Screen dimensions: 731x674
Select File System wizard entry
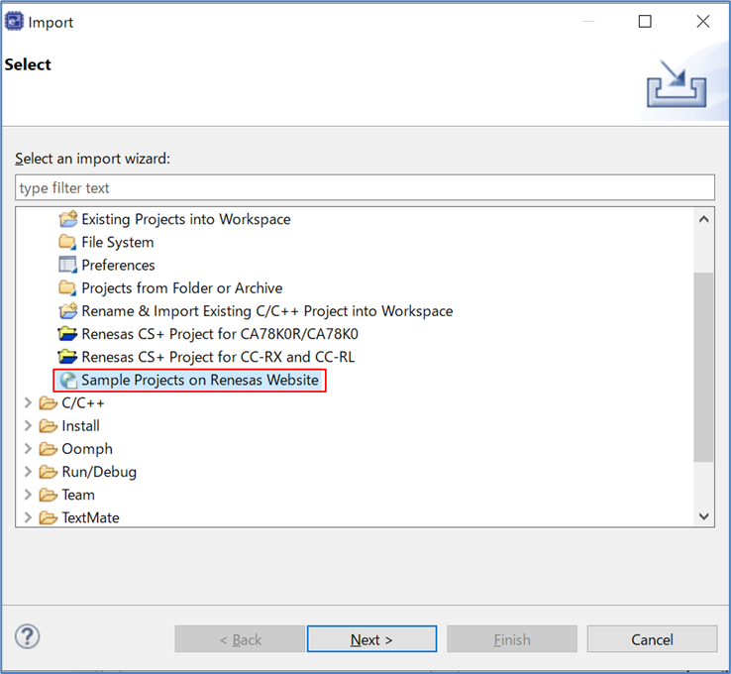(x=118, y=242)
